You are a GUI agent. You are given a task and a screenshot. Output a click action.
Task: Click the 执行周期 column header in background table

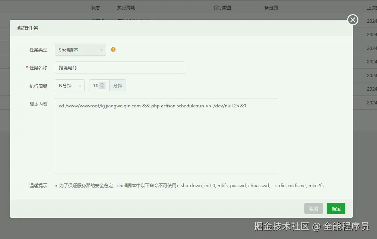[x=126, y=8]
